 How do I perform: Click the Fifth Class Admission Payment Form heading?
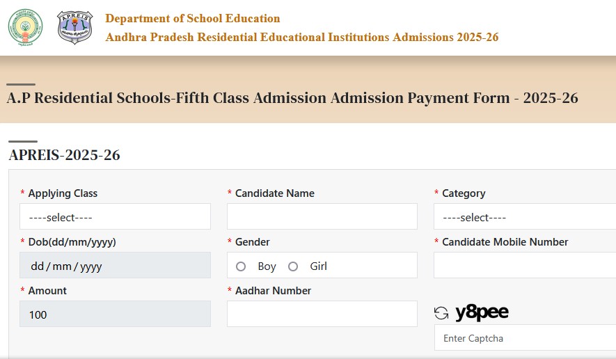[292, 98]
